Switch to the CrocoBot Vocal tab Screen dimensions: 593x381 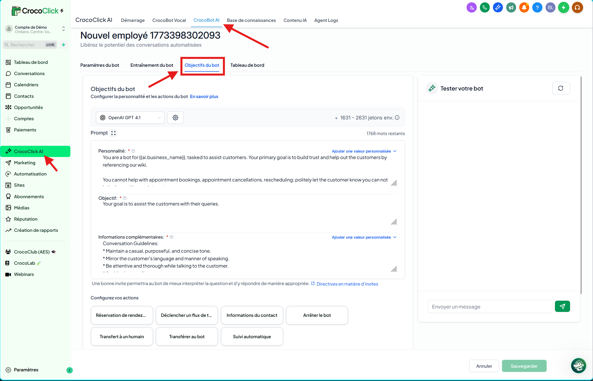click(169, 20)
